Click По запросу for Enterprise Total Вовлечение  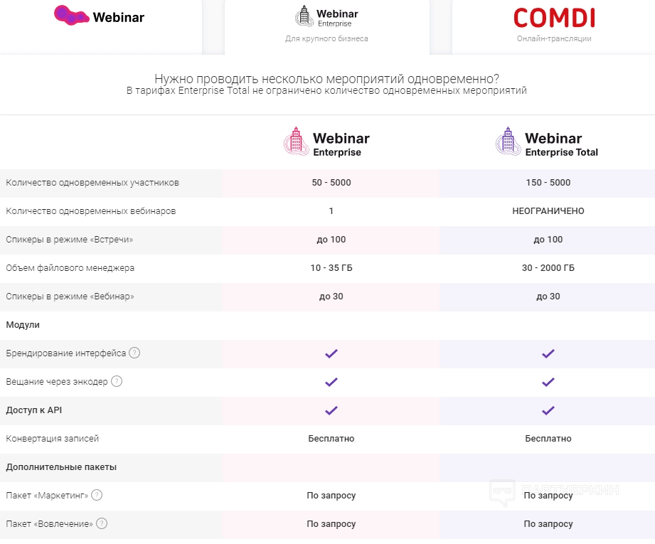point(548,524)
